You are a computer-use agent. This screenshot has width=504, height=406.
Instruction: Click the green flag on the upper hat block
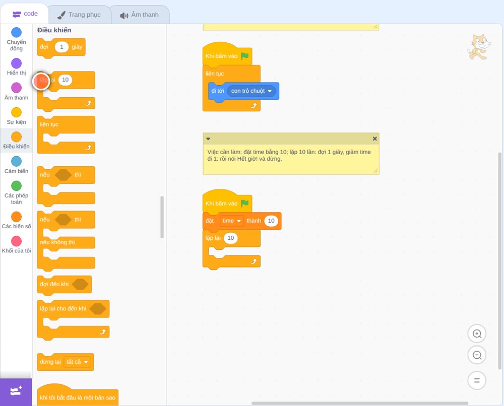click(245, 56)
